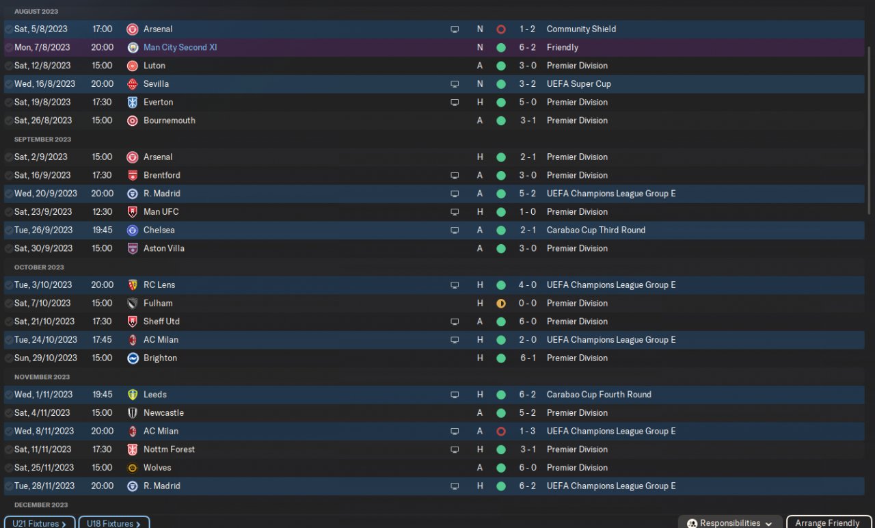Click the Man City Second XI badge

coord(133,48)
